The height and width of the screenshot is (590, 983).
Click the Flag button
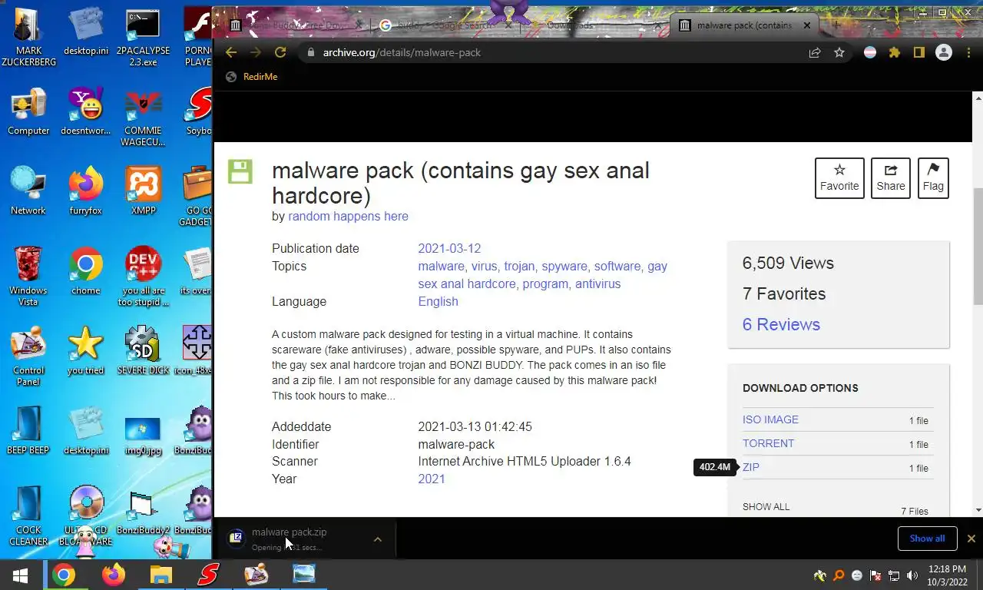933,177
